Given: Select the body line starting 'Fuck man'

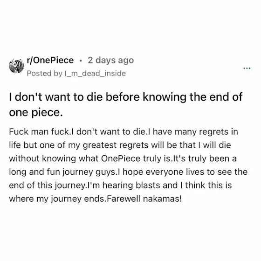Looking at the screenshot, I should point(124,132).
